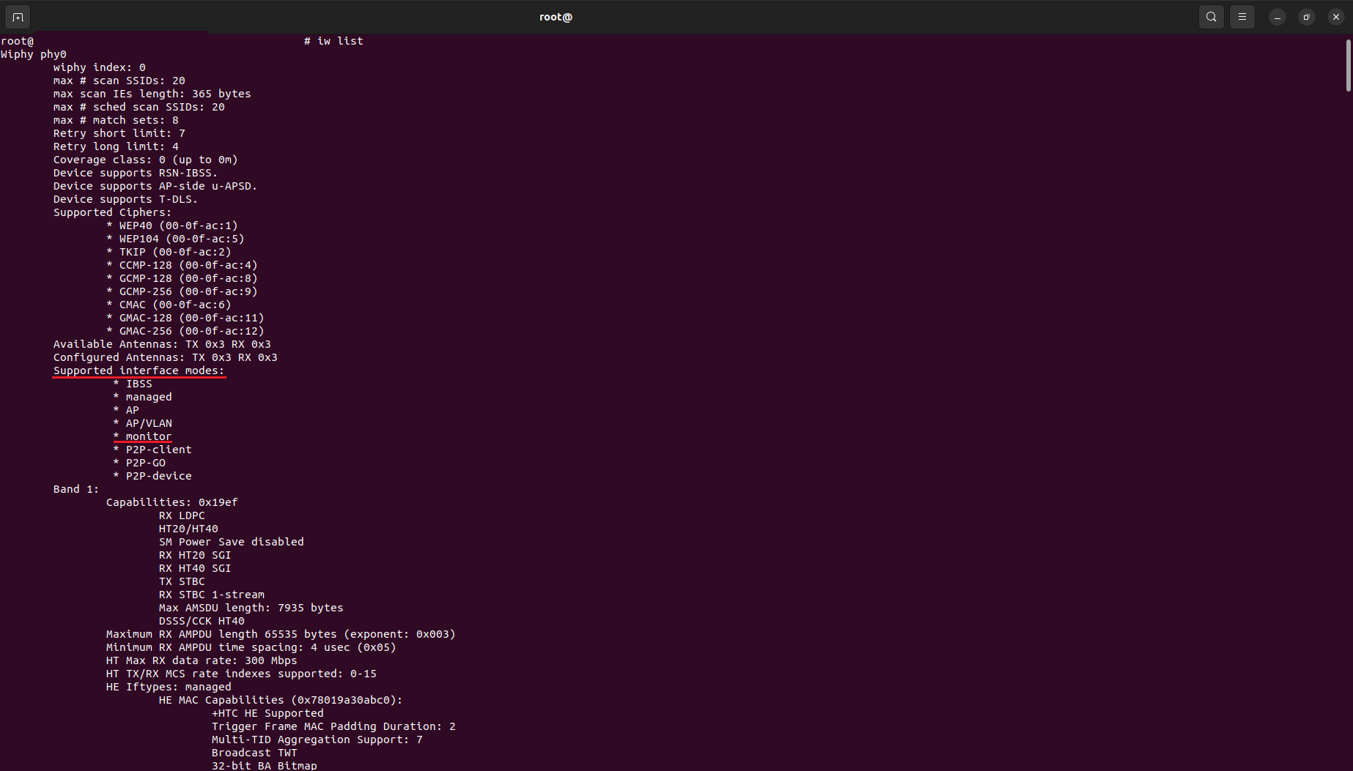Open a new terminal tab

[x=18, y=17]
